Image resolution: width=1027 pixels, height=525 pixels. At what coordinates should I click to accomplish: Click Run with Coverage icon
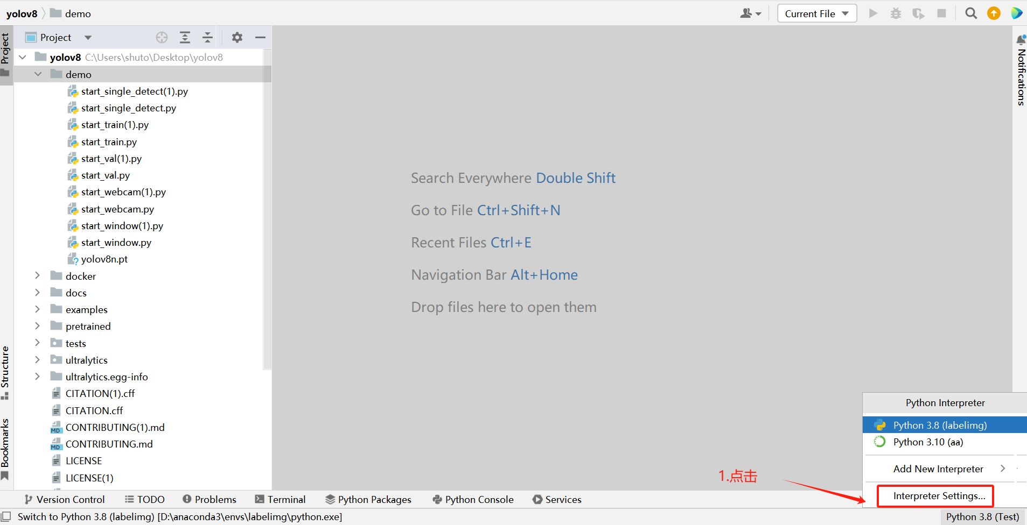pos(918,13)
